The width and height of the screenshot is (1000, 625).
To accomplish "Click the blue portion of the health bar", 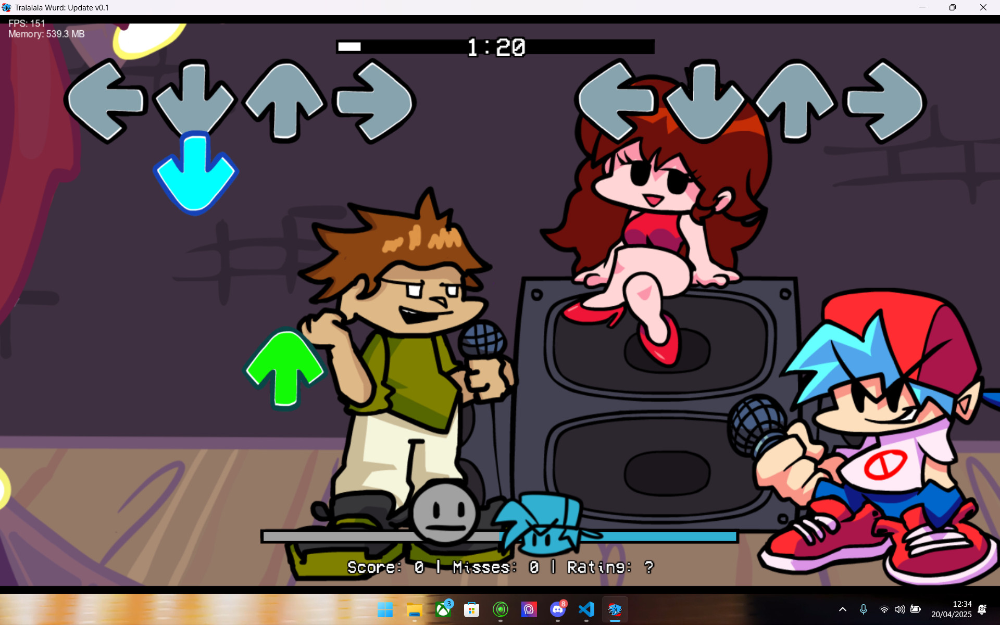I will 620,536.
